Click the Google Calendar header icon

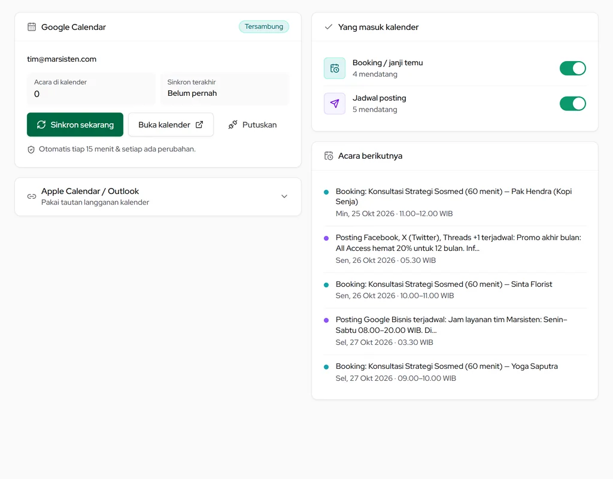click(32, 27)
